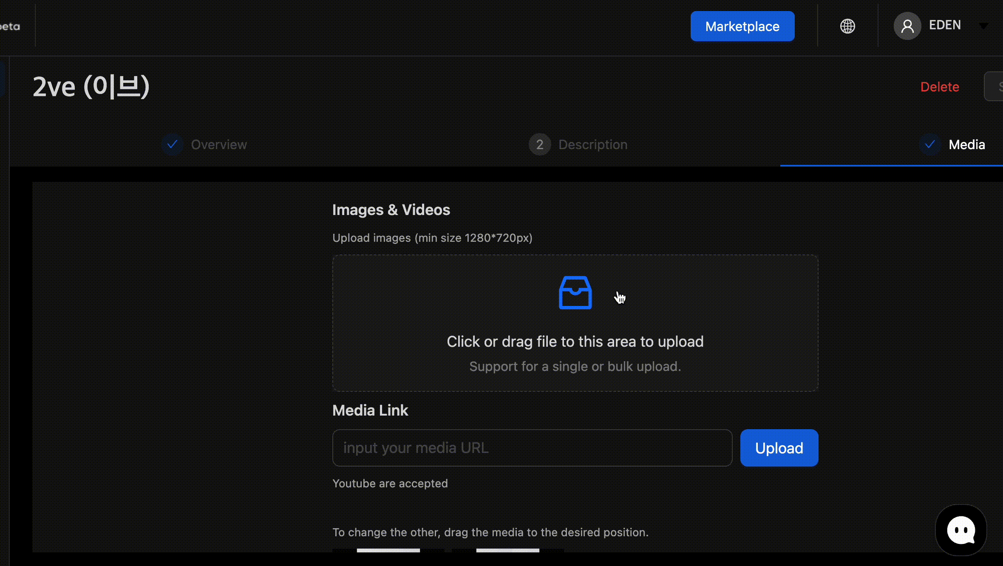Focus the media URL input field
The image size is (1003, 566).
pos(532,448)
